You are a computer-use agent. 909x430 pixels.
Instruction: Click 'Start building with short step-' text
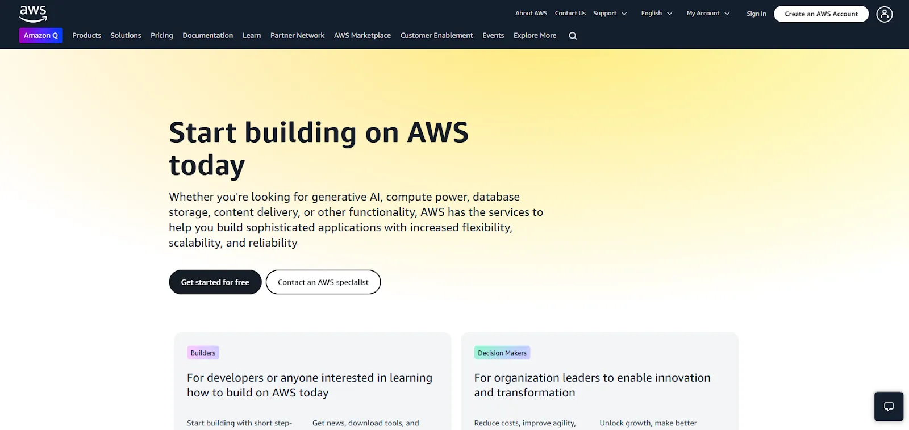tap(239, 423)
